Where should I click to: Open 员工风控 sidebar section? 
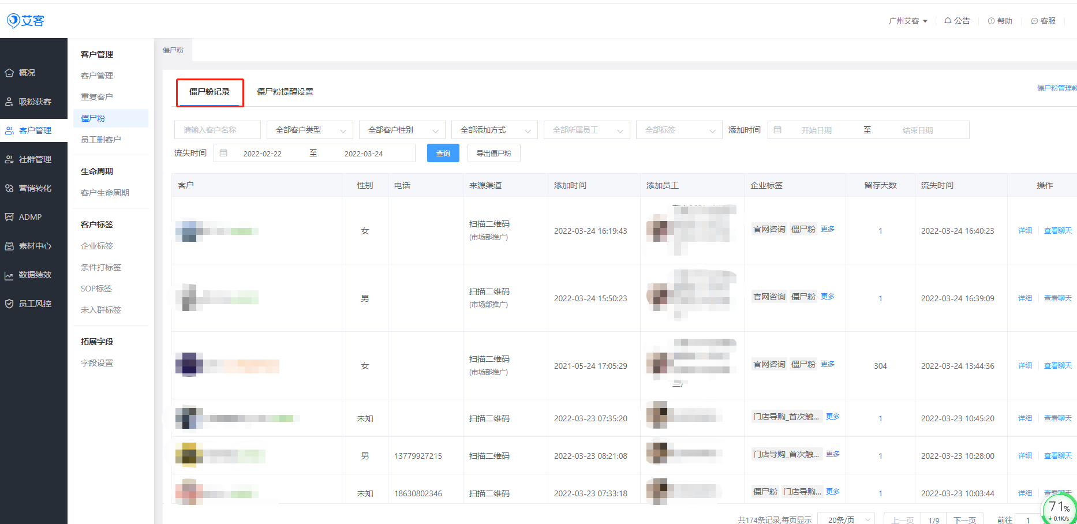pos(34,304)
